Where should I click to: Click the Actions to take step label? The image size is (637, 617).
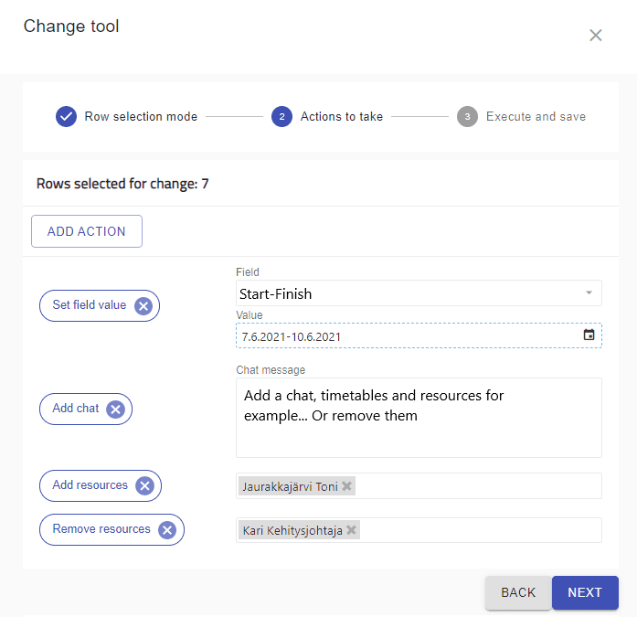[342, 117]
